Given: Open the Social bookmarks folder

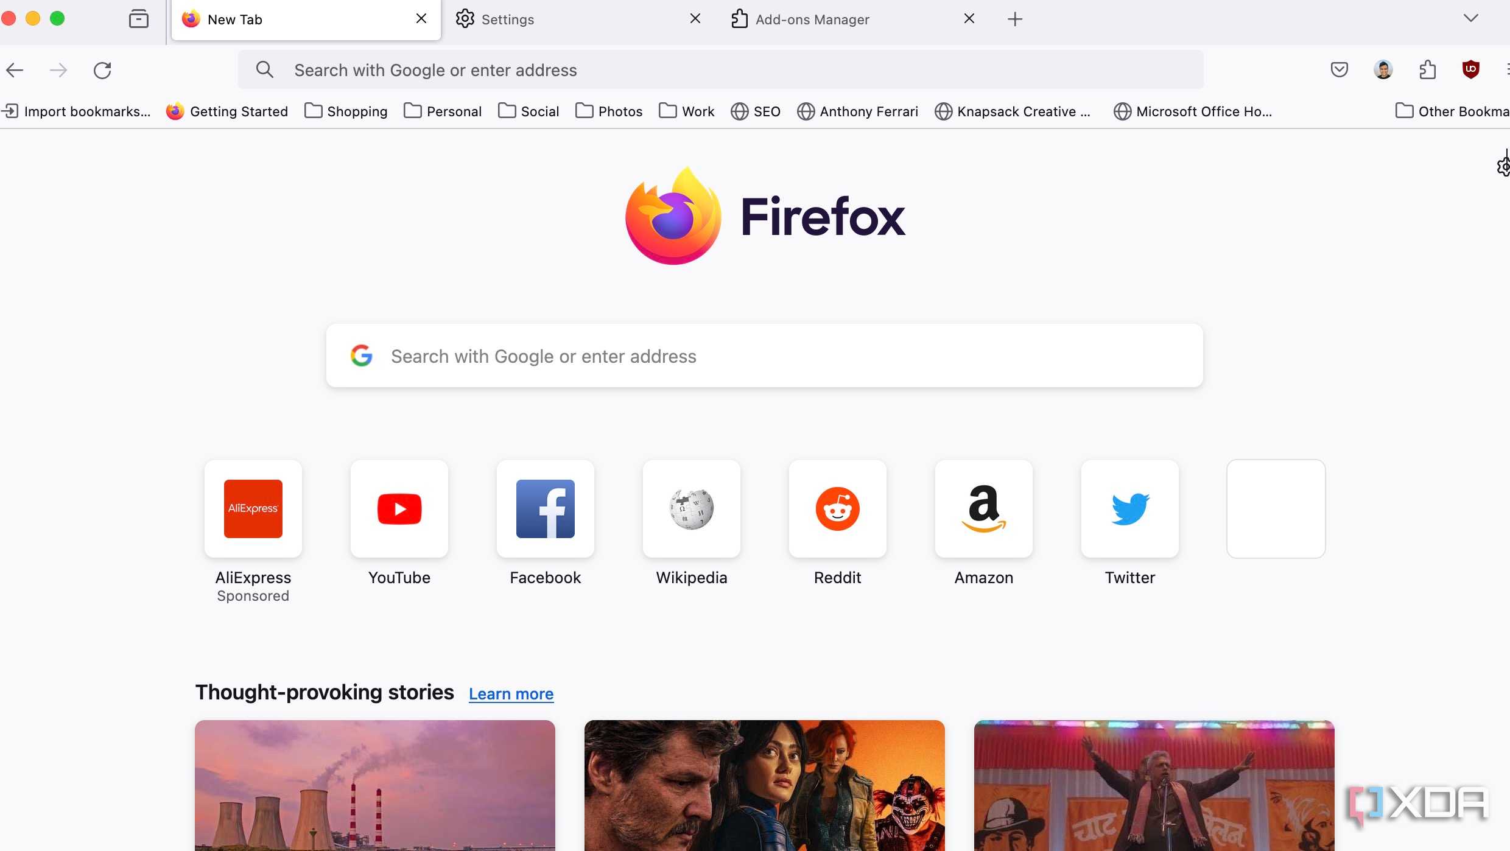Looking at the screenshot, I should (x=528, y=111).
